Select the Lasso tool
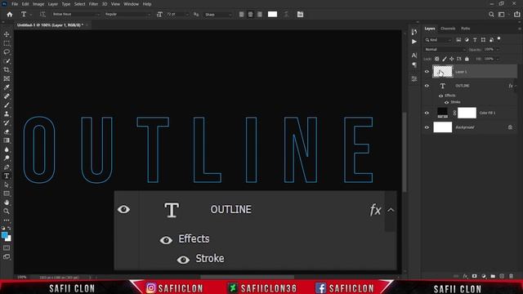The width and height of the screenshot is (523, 294). coord(7,52)
